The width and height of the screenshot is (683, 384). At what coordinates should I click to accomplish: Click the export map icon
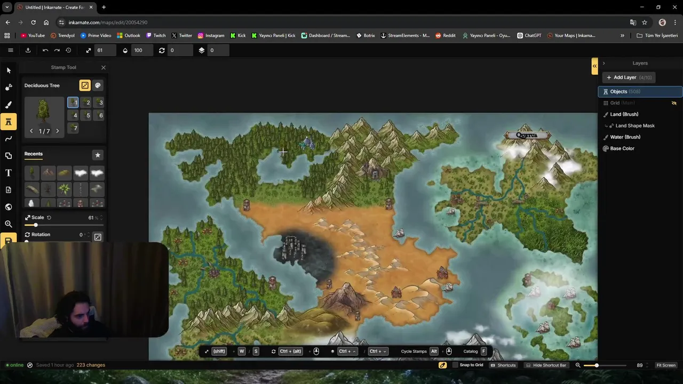click(28, 50)
